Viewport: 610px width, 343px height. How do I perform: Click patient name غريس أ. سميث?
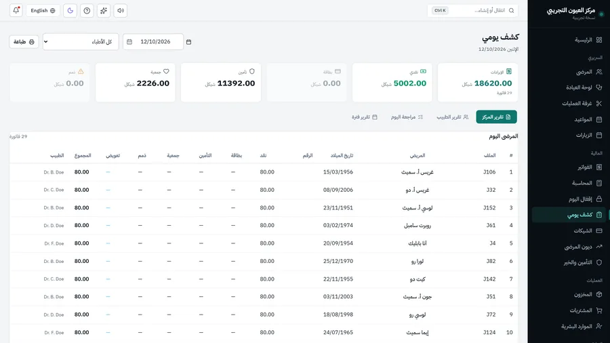click(418, 172)
